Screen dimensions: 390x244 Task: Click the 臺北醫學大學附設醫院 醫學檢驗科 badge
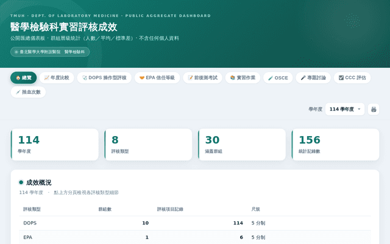point(50,52)
